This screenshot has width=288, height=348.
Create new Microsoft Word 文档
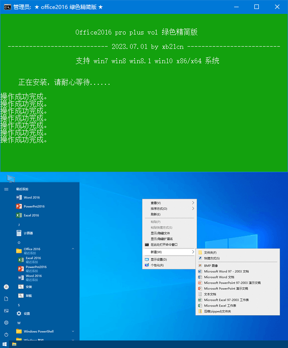tap(238, 277)
